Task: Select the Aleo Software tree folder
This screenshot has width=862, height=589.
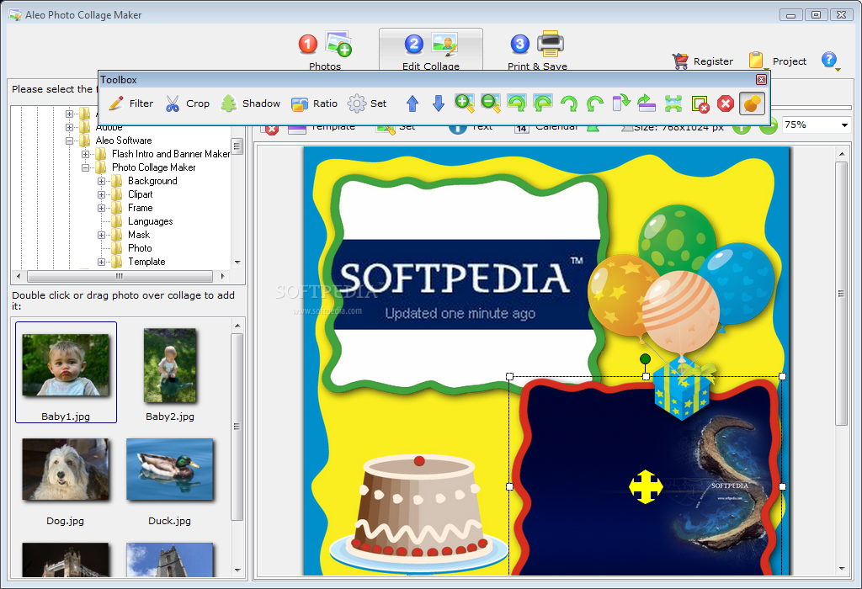Action: [x=124, y=141]
